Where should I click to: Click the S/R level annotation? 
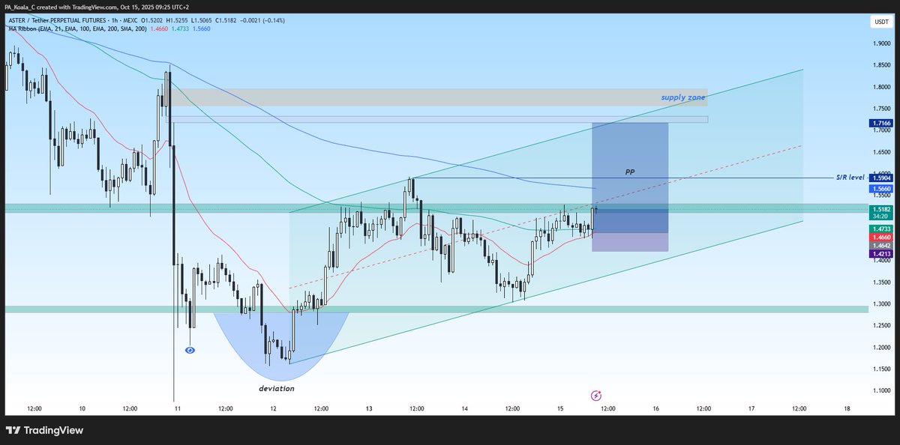850,177
